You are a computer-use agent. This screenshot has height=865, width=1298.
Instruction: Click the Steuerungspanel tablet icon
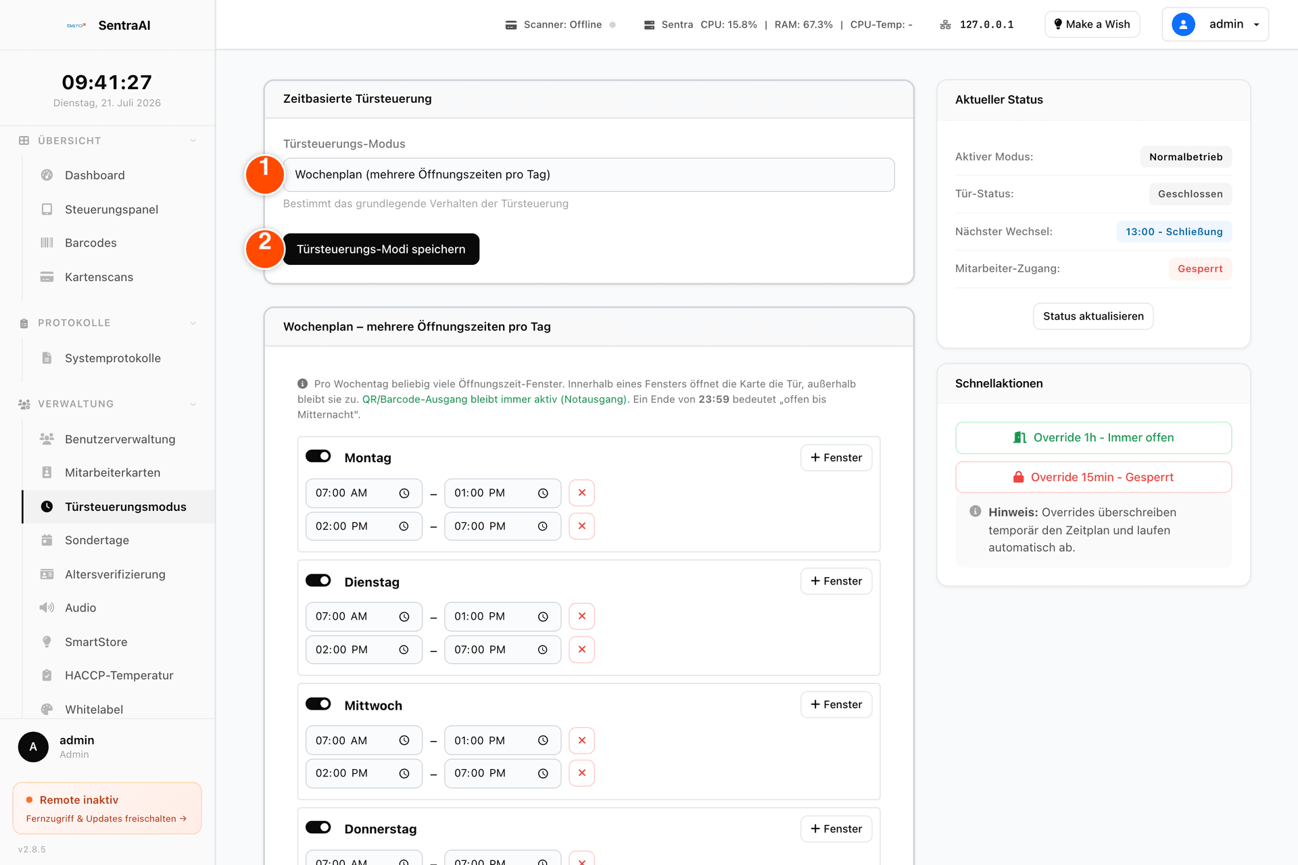tap(47, 209)
